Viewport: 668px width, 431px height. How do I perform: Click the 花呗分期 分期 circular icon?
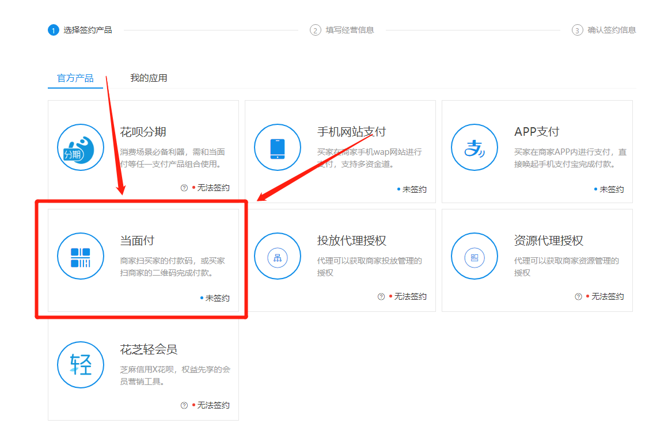click(81, 147)
